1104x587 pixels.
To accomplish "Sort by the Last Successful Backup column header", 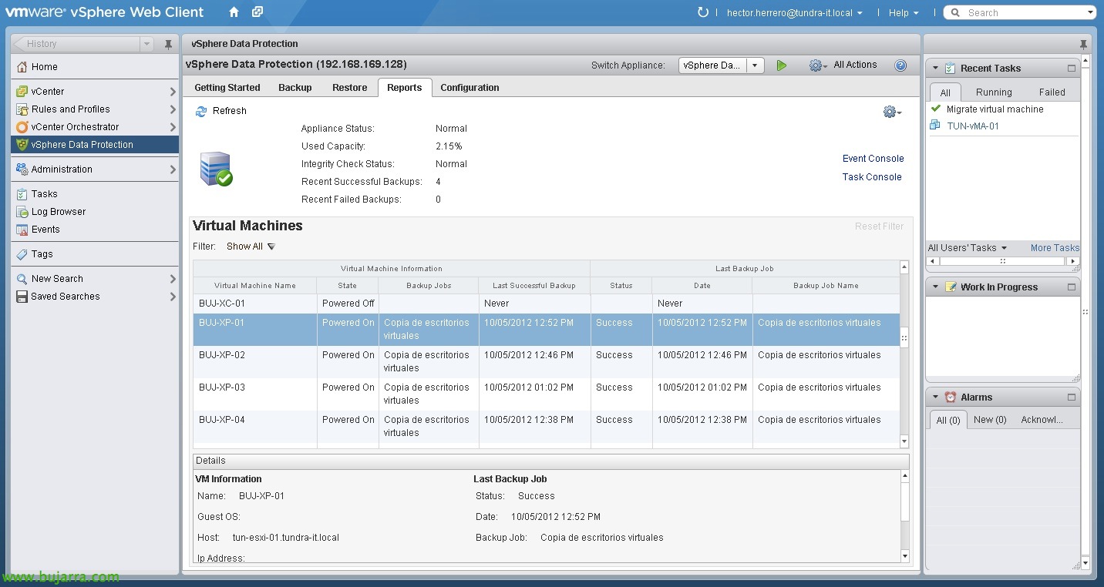I will (534, 286).
